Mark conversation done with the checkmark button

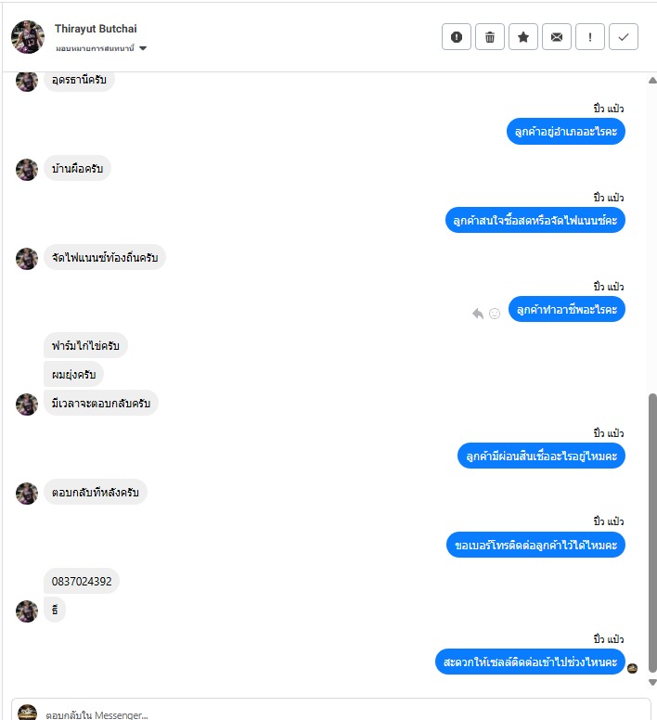point(624,37)
